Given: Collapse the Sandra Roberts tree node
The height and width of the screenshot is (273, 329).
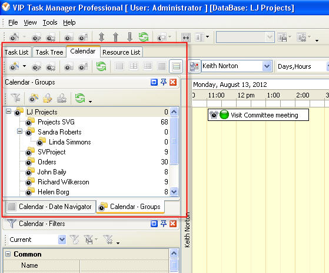Looking at the screenshot, I should click(20, 132).
